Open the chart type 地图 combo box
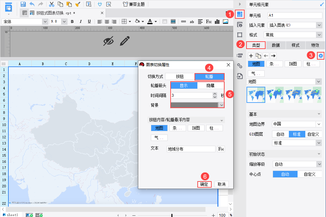Viewport: 326px width, 217px height. 284,82
